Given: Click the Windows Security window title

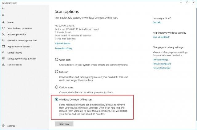Looking at the screenshot, I should (10, 3).
